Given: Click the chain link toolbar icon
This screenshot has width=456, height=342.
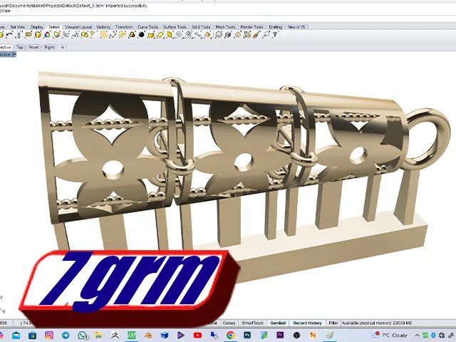Looking at the screenshot, I should [x=198, y=35].
